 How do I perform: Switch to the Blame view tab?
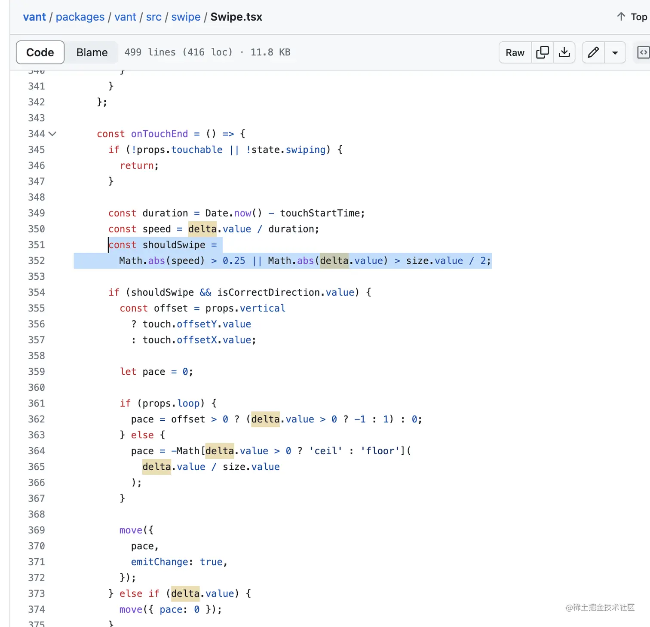[92, 52]
